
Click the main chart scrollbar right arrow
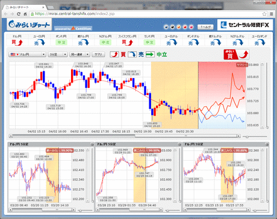[x=238, y=136]
